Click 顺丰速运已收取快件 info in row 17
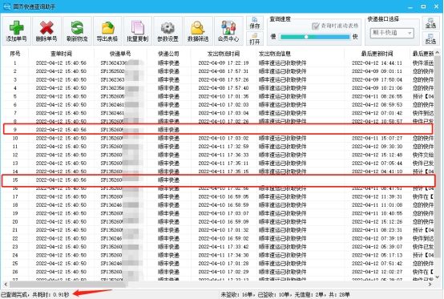The image size is (444, 299). tap(282, 196)
